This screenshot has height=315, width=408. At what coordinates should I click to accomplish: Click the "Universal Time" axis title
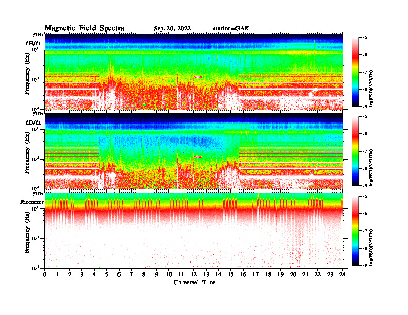194,282
